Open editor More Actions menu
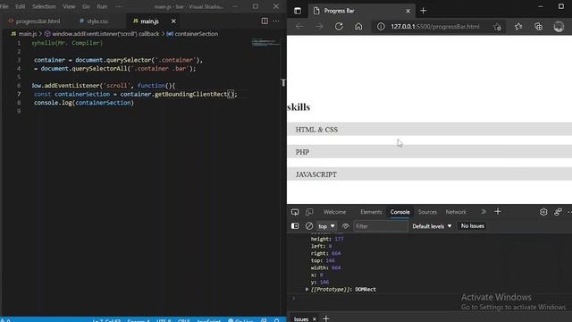 pyautogui.click(x=276, y=21)
